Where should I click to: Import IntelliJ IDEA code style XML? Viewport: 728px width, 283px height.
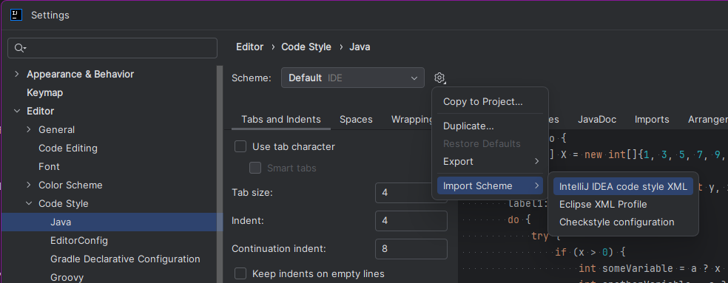pos(623,186)
